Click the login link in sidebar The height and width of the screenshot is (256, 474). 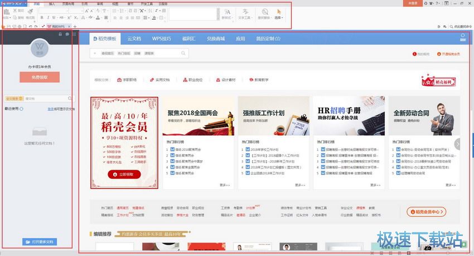51,109
